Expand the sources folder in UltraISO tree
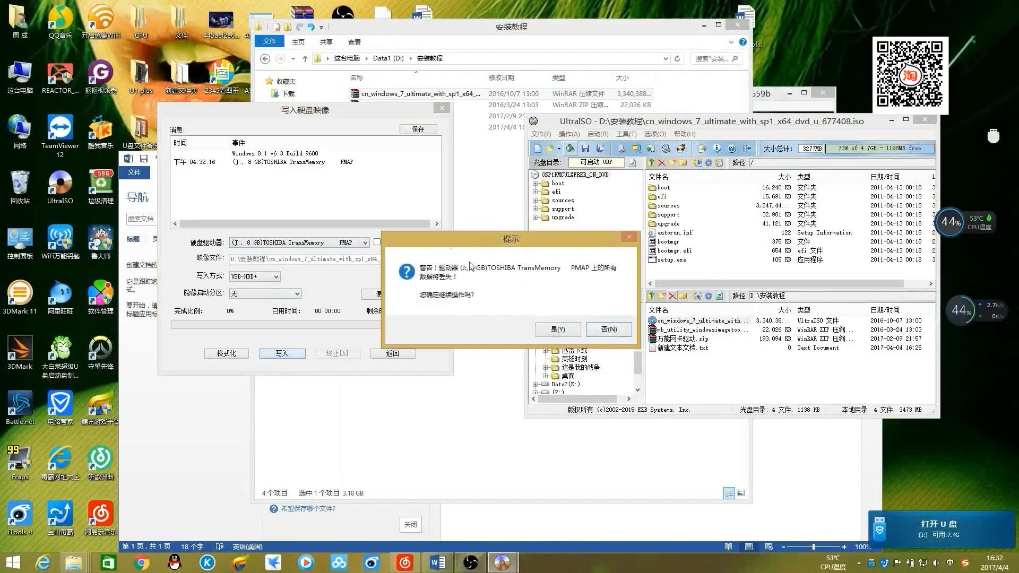This screenshot has width=1019, height=573. [535, 201]
